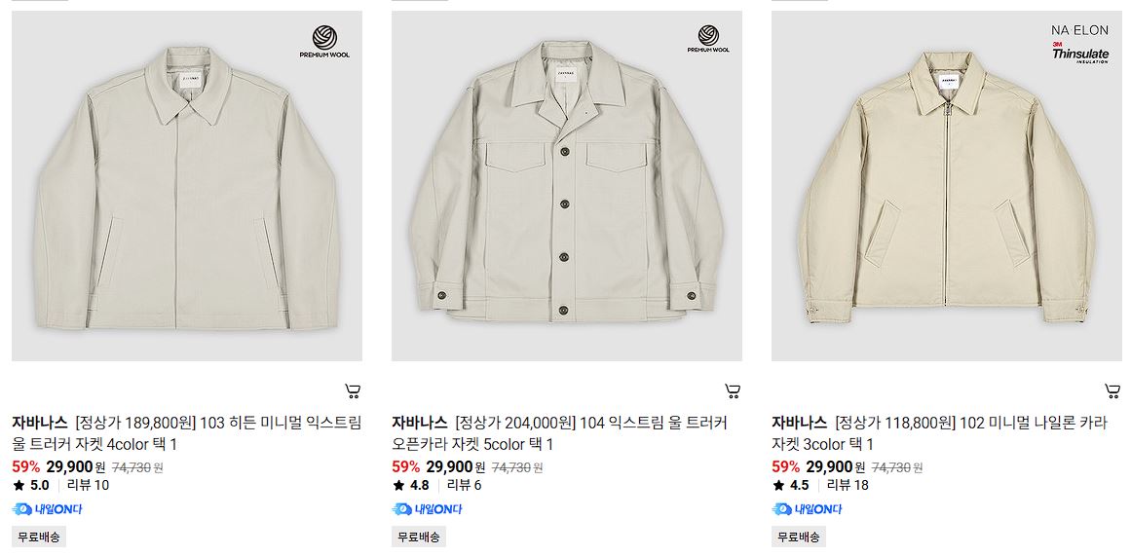Screen dimensions: 1131x556
Task: Click the 내일ON다 badge under the second product
Action: click(427, 509)
